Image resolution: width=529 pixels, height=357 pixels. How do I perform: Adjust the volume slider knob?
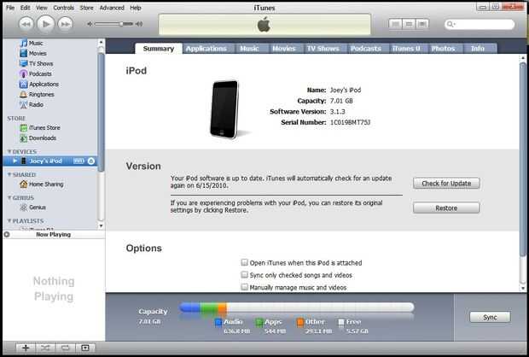(x=121, y=24)
